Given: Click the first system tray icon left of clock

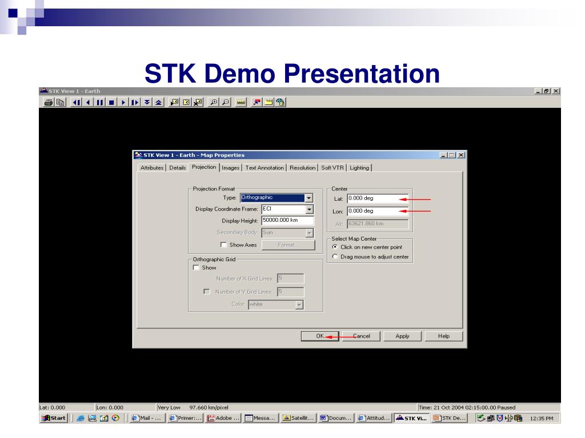Looking at the screenshot, I should [x=481, y=418].
